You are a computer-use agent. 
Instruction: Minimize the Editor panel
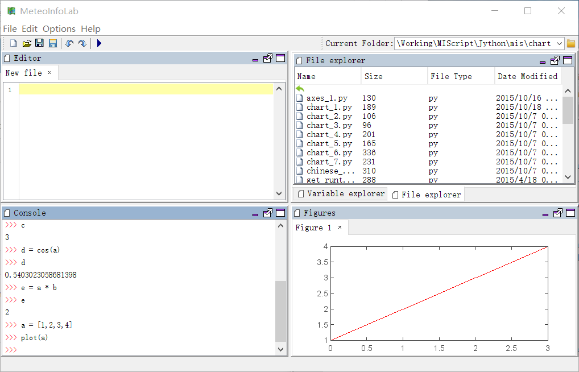click(x=256, y=59)
